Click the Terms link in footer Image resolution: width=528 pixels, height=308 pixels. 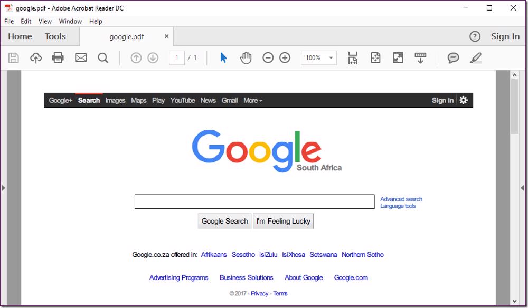pyautogui.click(x=280, y=294)
